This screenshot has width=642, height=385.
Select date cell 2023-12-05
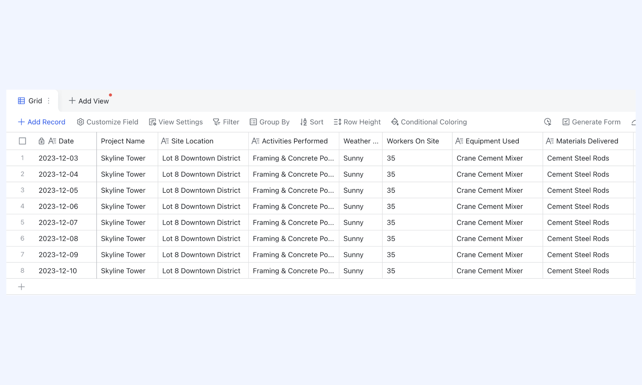point(66,190)
